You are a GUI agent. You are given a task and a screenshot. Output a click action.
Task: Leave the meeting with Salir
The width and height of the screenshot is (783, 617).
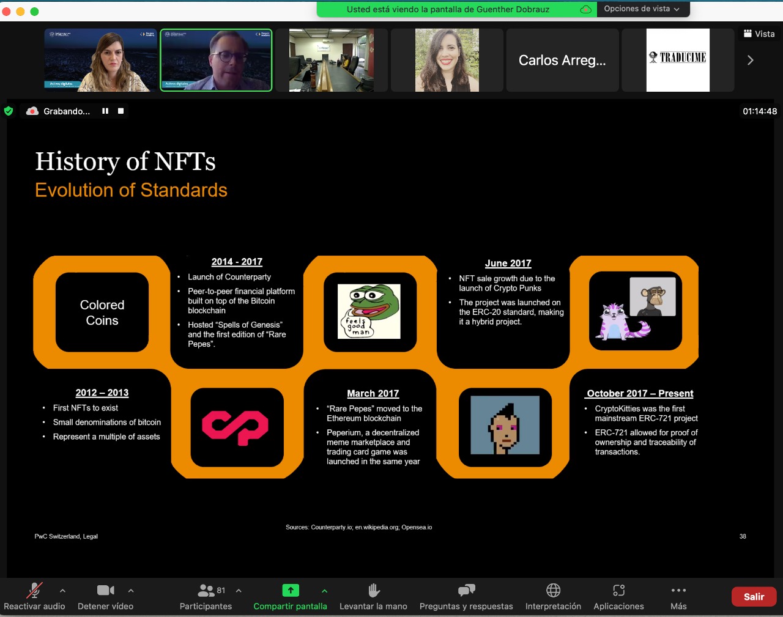click(x=754, y=597)
